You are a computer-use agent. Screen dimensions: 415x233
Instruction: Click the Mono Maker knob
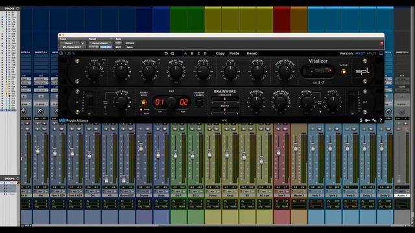(x=280, y=102)
